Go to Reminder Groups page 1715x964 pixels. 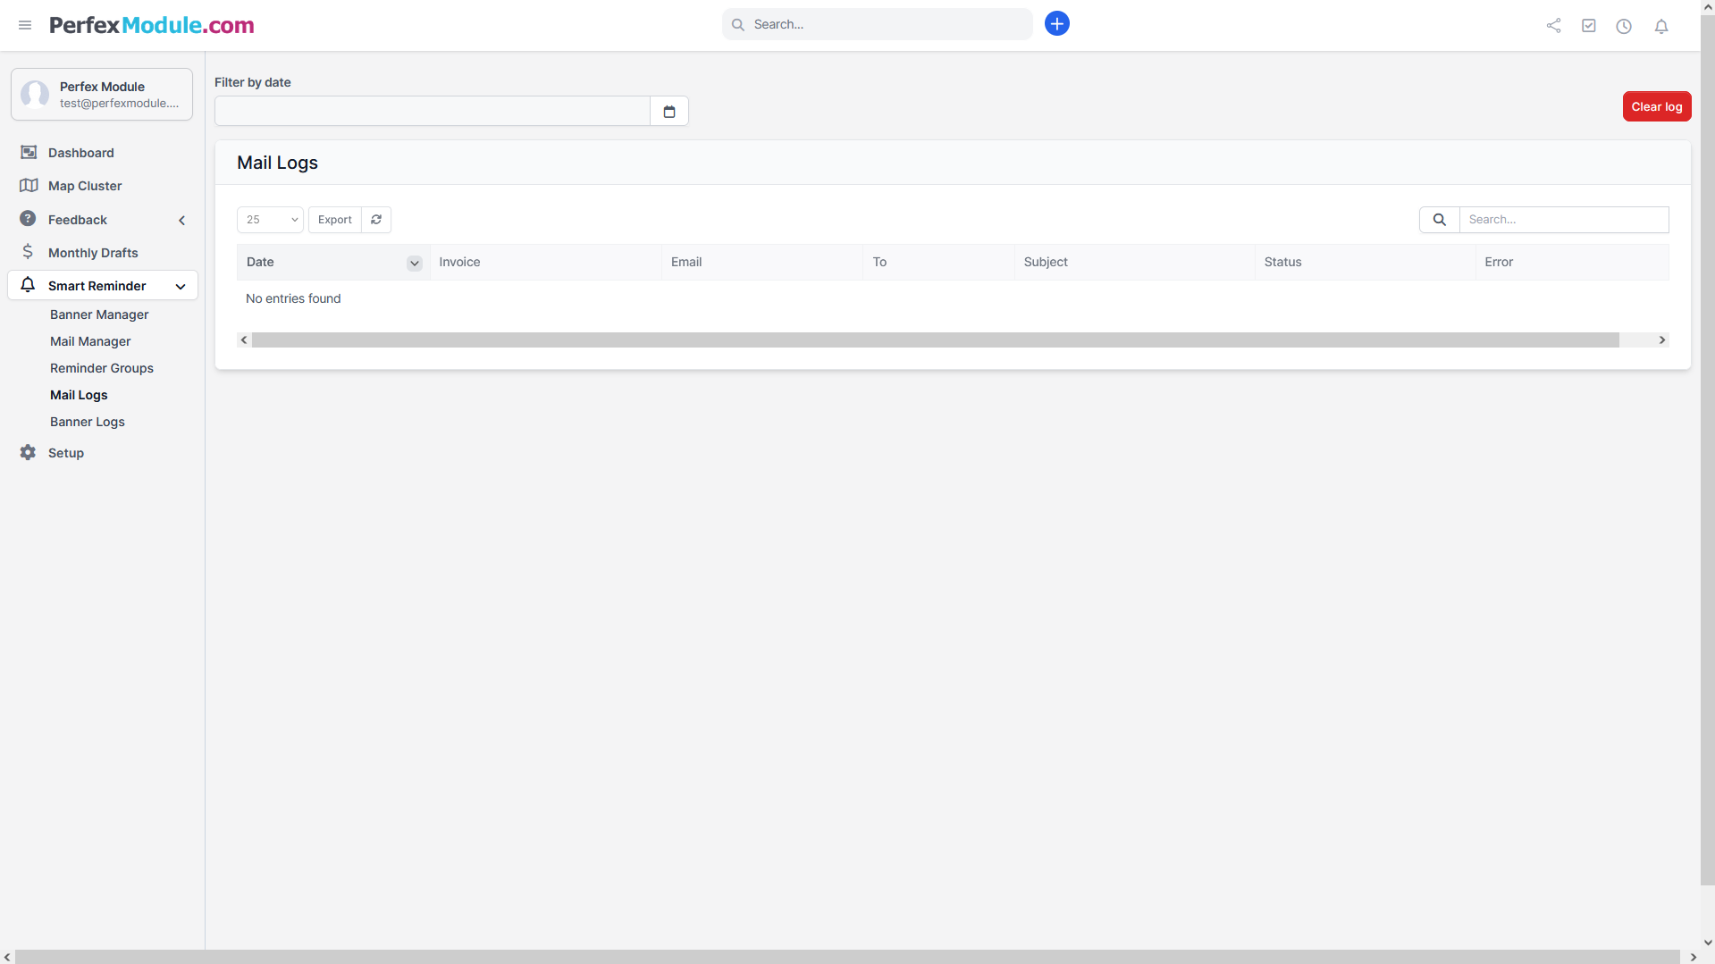[x=102, y=368]
